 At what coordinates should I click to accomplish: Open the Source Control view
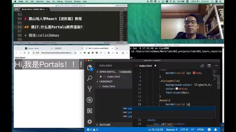90,89
